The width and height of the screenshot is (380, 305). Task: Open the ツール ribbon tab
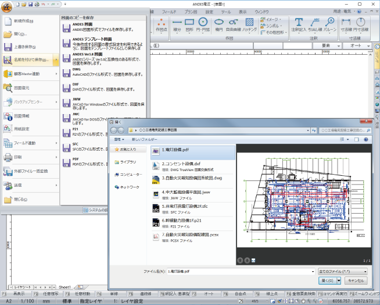(x=225, y=12)
